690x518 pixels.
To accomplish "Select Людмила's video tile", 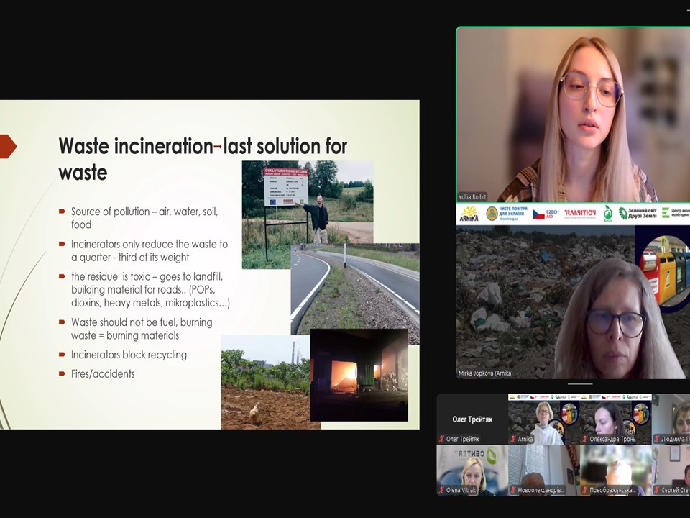I will pyautogui.click(x=671, y=419).
